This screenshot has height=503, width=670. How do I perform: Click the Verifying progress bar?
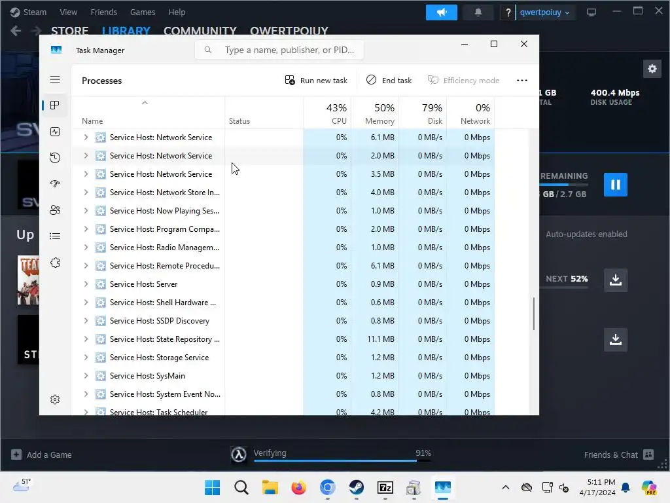point(342,460)
